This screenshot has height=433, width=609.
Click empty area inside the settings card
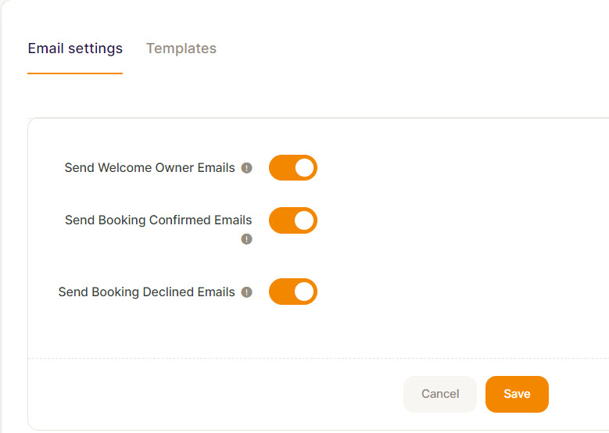(x=458, y=233)
